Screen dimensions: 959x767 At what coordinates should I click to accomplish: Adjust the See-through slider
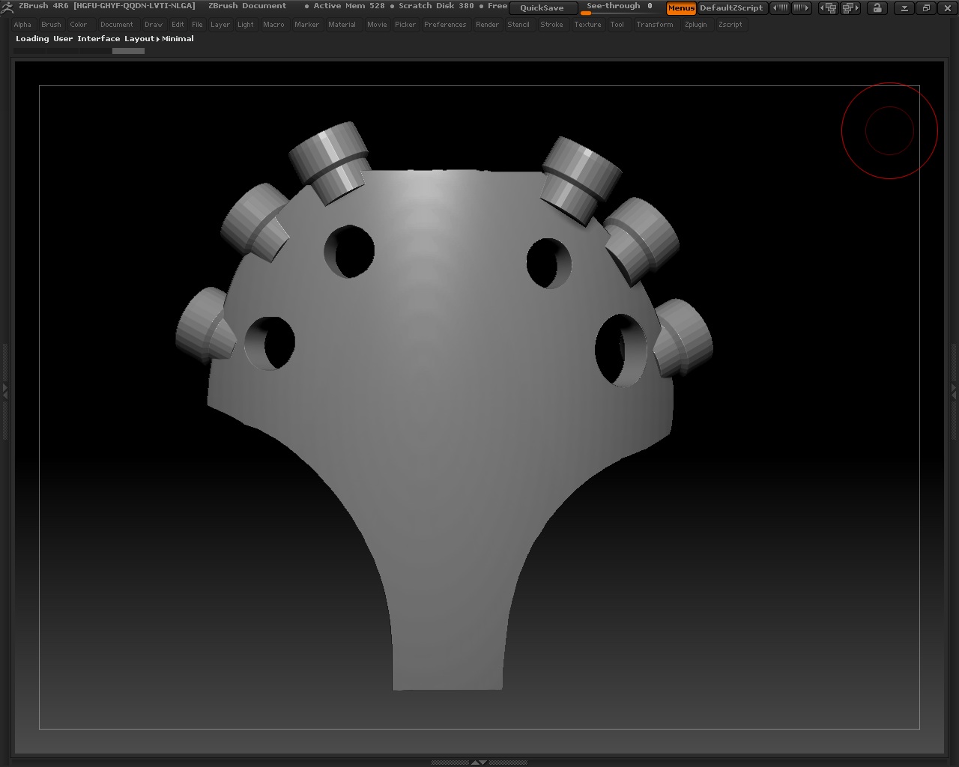[x=620, y=8]
